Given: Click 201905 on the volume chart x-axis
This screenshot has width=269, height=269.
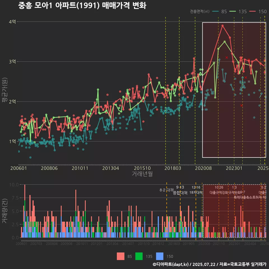Looking at the screenshot, I should (x=189, y=244).
